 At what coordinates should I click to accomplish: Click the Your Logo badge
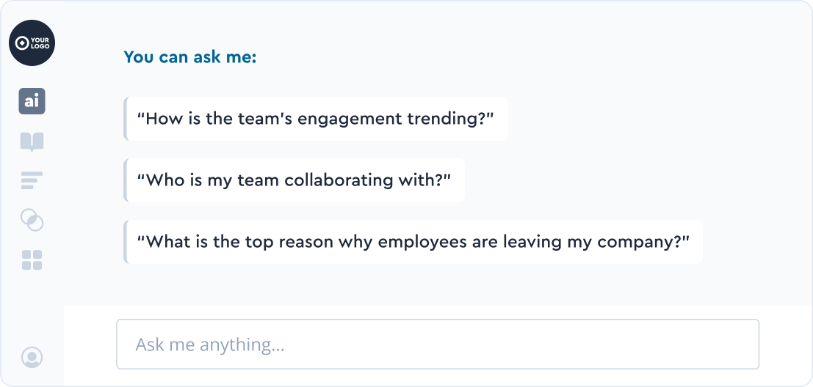(x=32, y=43)
